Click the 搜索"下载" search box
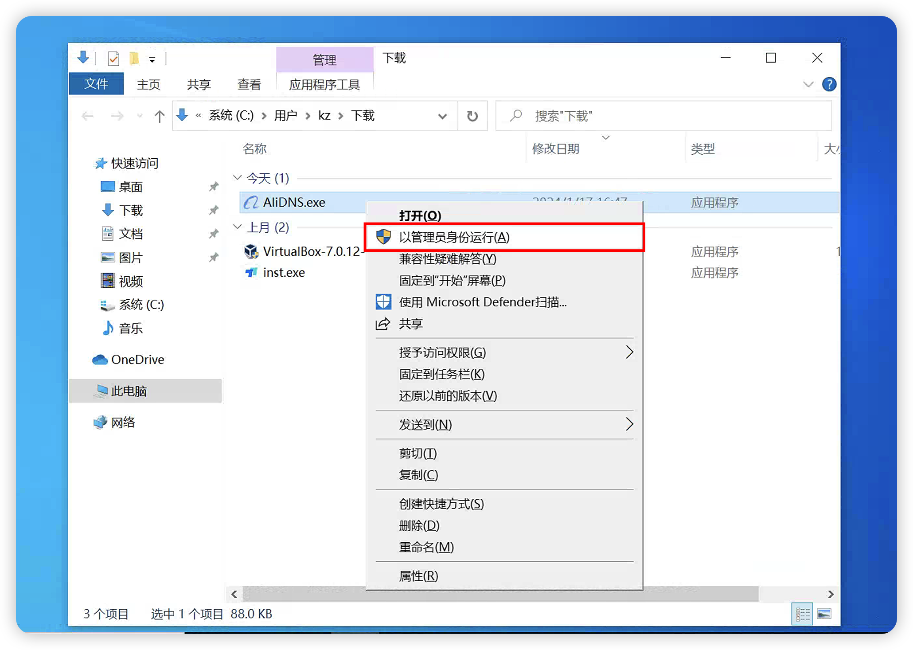Screen dimensions: 913x650 pos(663,116)
